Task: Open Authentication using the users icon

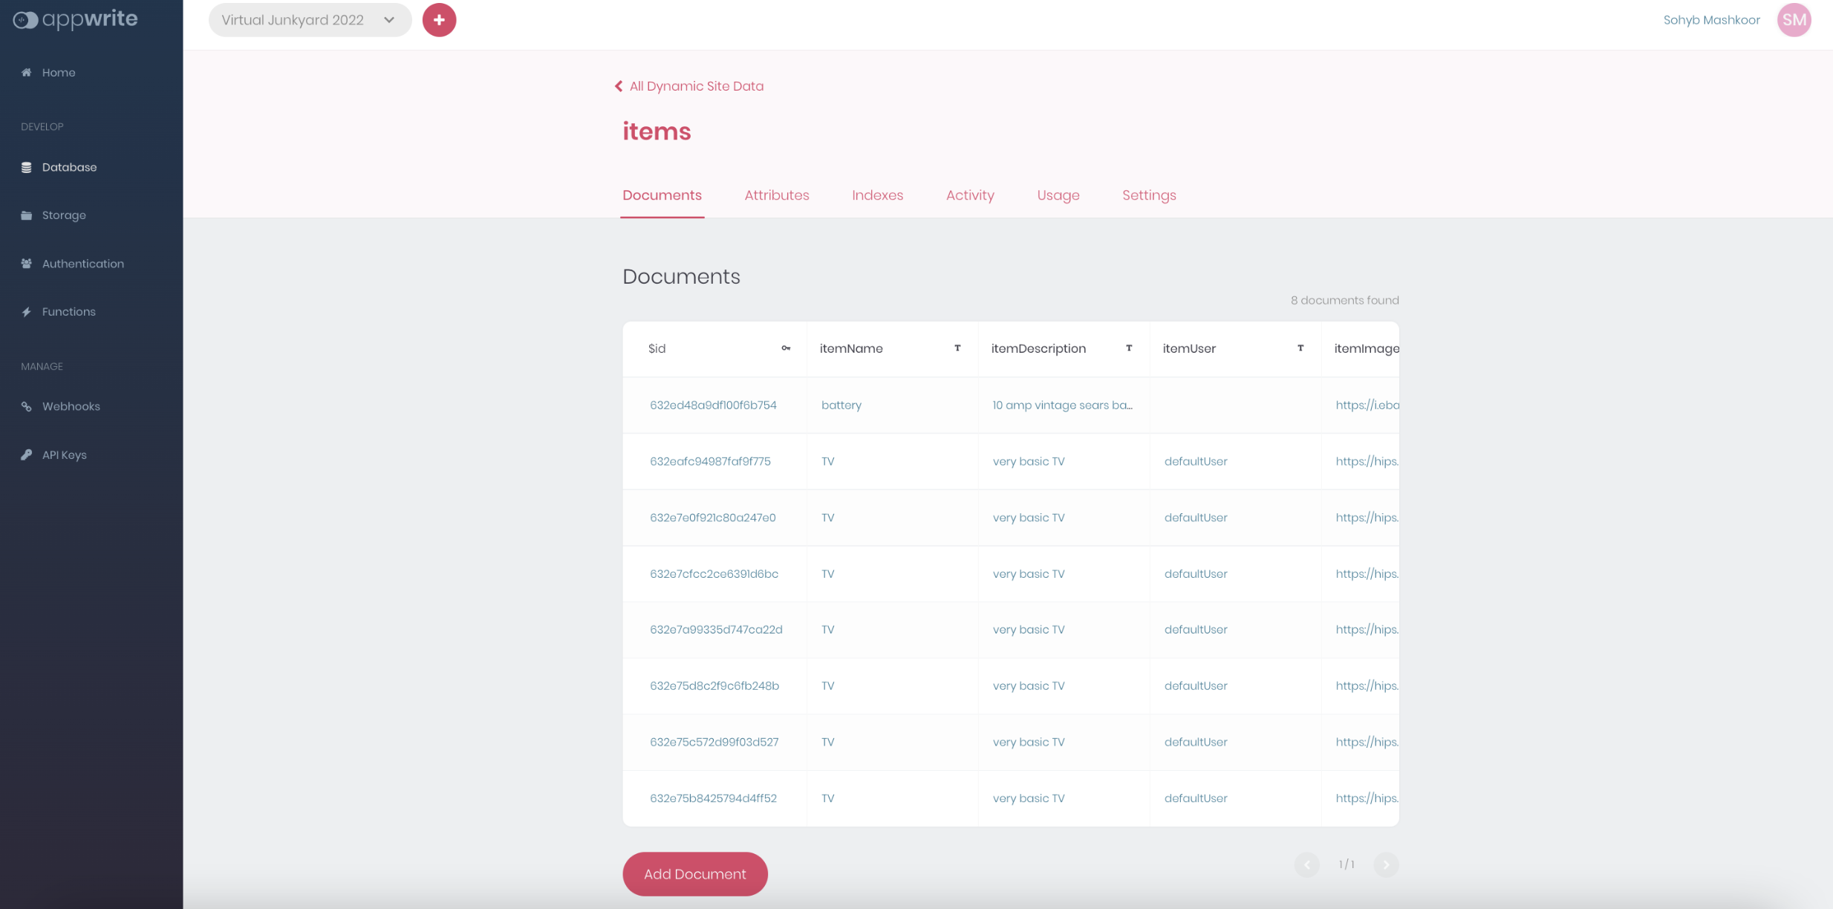Action: coord(27,264)
